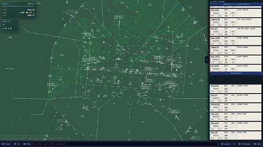
Task: Select the DLH249 arrival strip callsign
Action: 215,66
